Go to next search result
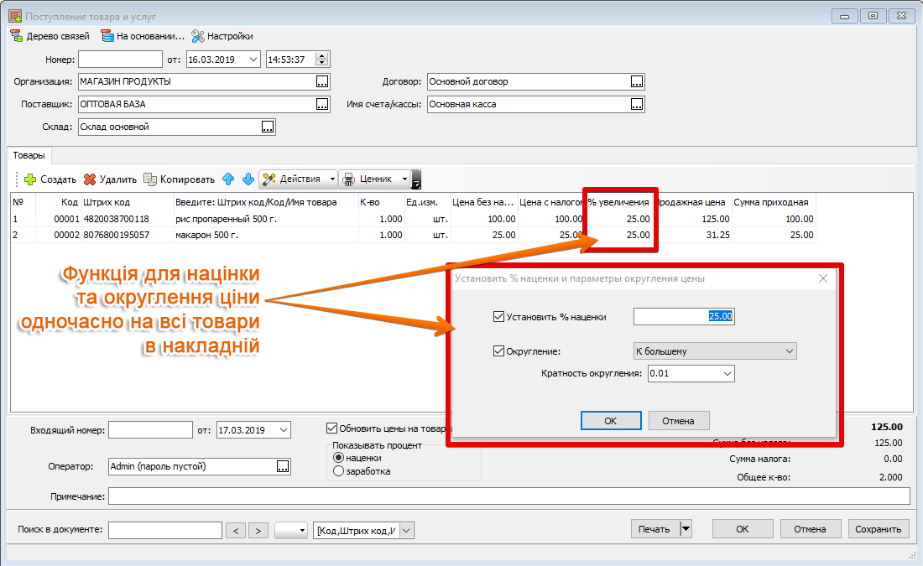The height and width of the screenshot is (566, 923). [258, 530]
